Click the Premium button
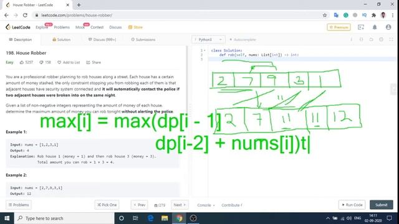Viewport: 399px width, 224px height. 339,27
